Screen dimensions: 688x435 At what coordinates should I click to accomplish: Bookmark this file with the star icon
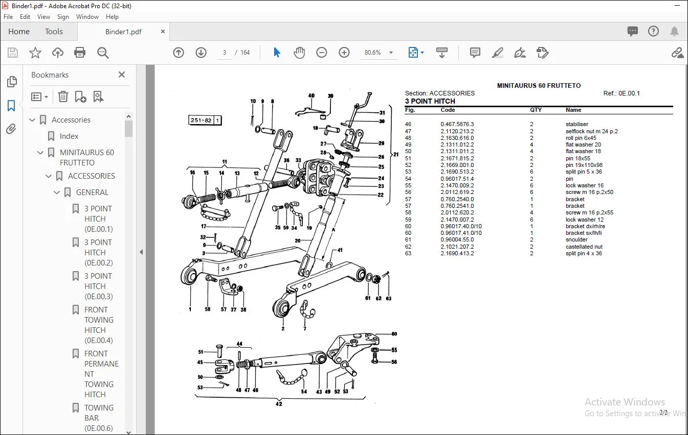coord(35,53)
